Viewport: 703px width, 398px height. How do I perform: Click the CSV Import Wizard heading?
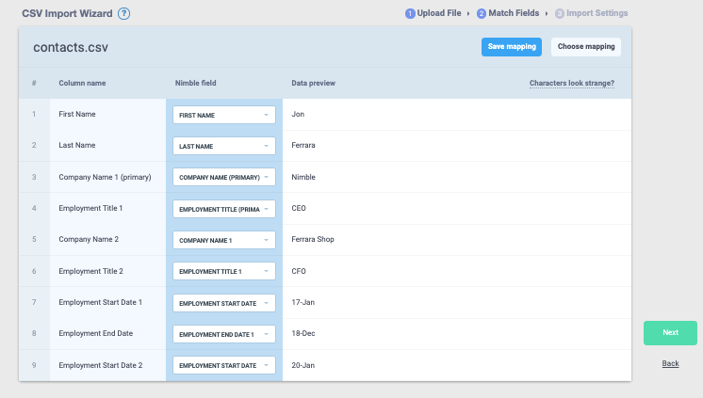pyautogui.click(x=67, y=13)
